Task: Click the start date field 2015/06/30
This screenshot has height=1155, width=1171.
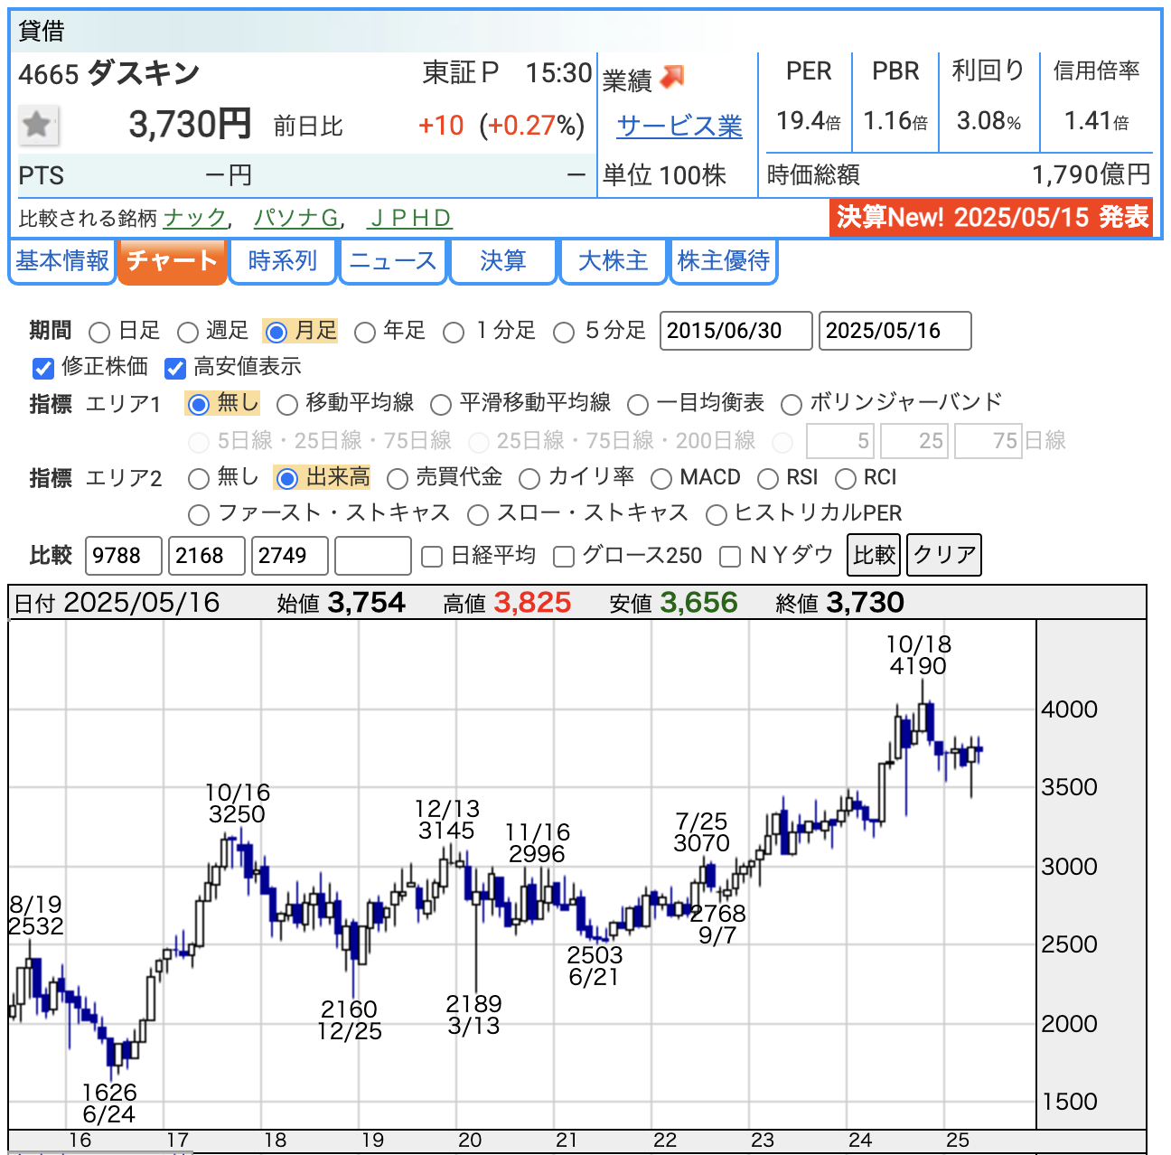Action: point(736,331)
